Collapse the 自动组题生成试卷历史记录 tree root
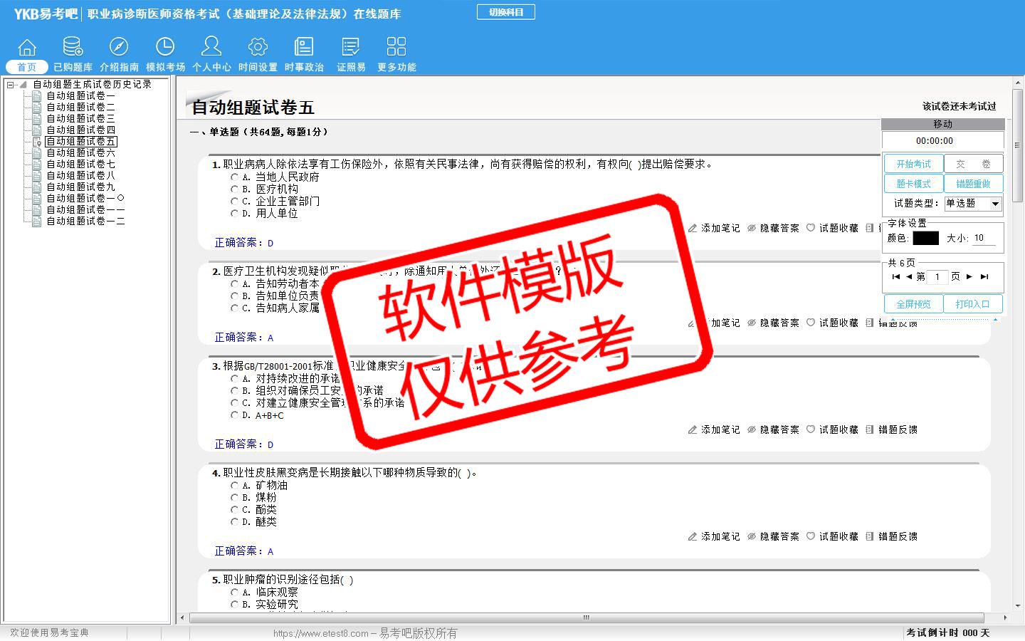The image size is (1025, 641). point(11,85)
